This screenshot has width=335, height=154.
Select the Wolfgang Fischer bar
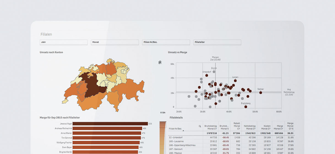point(106,142)
